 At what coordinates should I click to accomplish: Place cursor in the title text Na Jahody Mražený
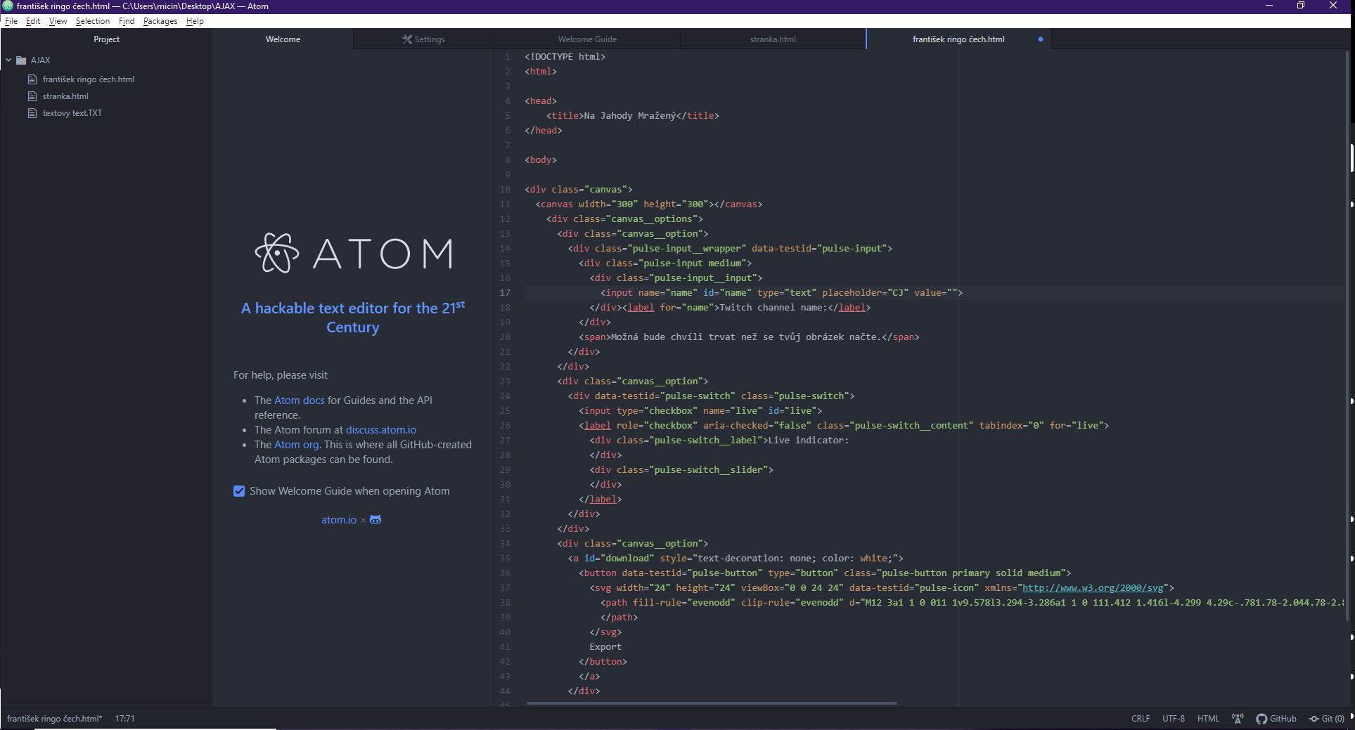pyautogui.click(x=629, y=116)
